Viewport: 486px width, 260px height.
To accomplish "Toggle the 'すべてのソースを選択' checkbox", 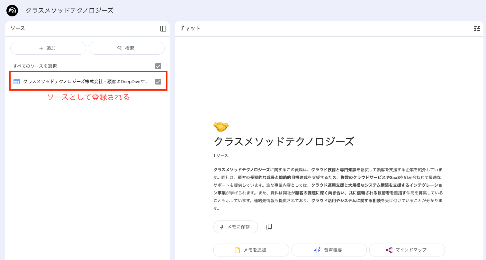I will pos(158,66).
